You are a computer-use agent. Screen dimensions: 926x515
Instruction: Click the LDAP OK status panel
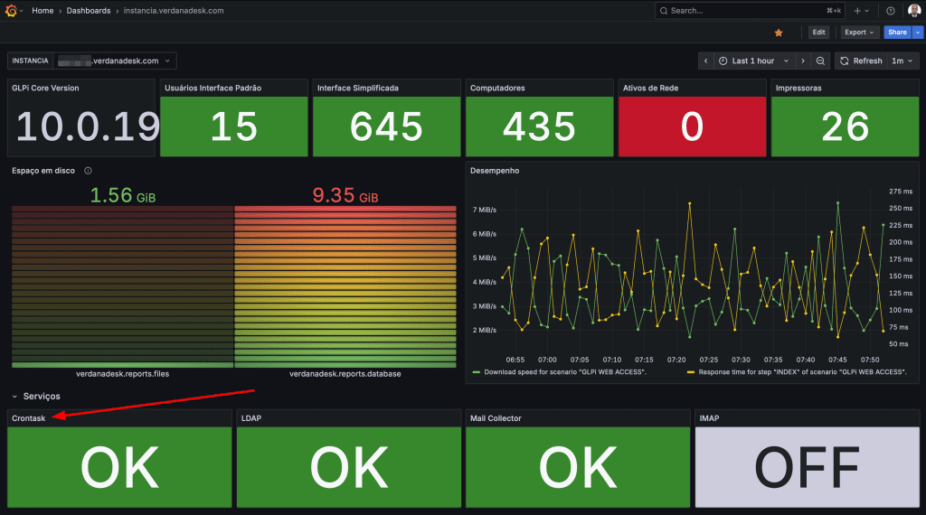pyautogui.click(x=349, y=467)
